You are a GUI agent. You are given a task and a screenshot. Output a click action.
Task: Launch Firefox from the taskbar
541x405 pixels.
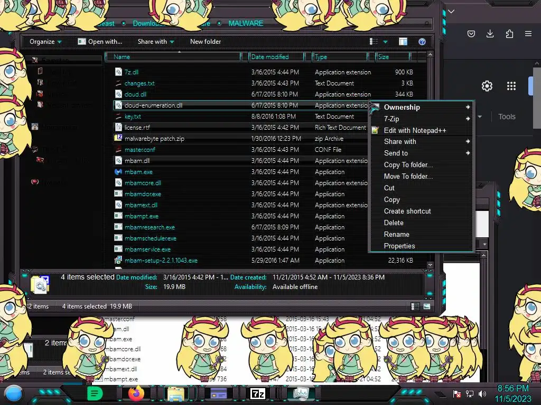point(136,393)
